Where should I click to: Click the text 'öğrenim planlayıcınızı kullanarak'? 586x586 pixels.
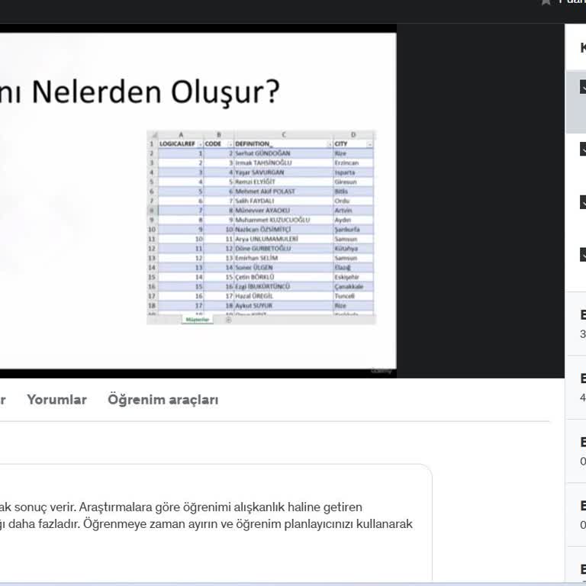(x=324, y=524)
